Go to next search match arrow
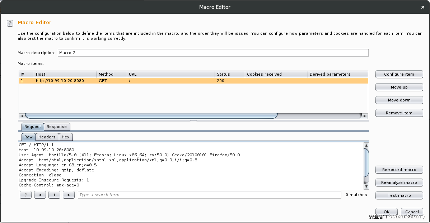This screenshot has width=430, height=223. pos(69,195)
